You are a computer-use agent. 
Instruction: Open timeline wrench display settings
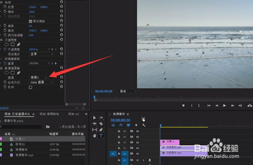click(144, 125)
